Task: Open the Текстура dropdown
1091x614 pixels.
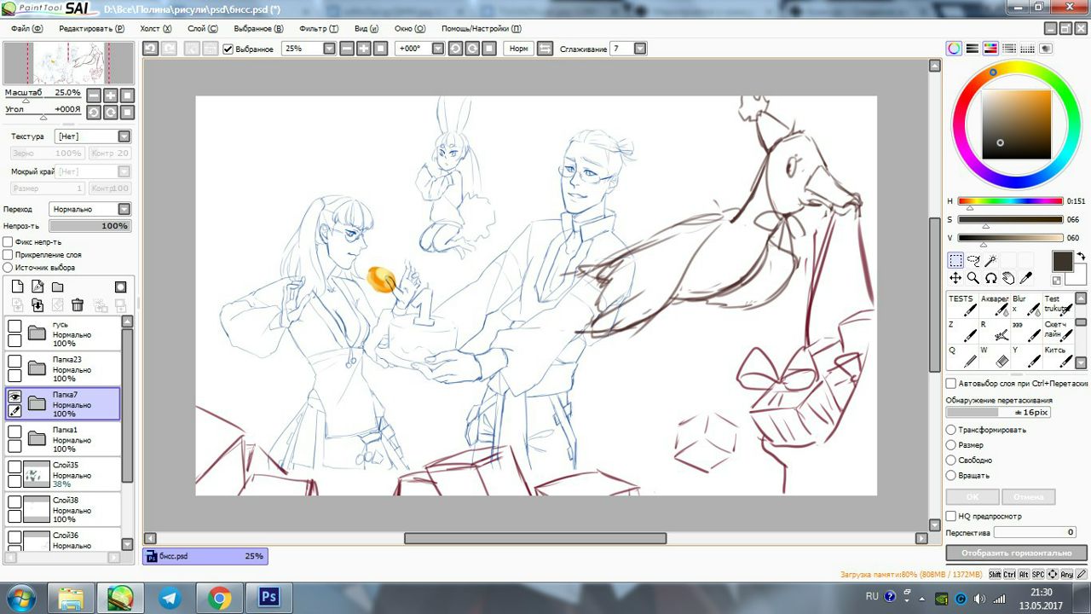Action: (124, 136)
